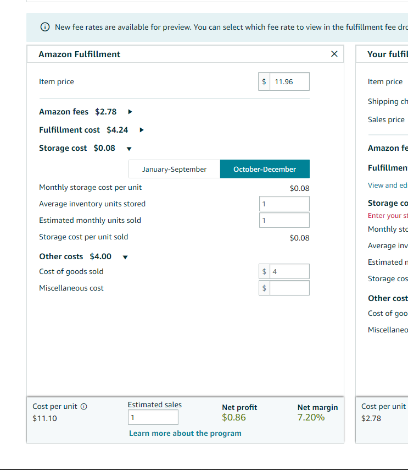Edit the Average inventory units stored field
The height and width of the screenshot is (470, 408).
click(284, 204)
